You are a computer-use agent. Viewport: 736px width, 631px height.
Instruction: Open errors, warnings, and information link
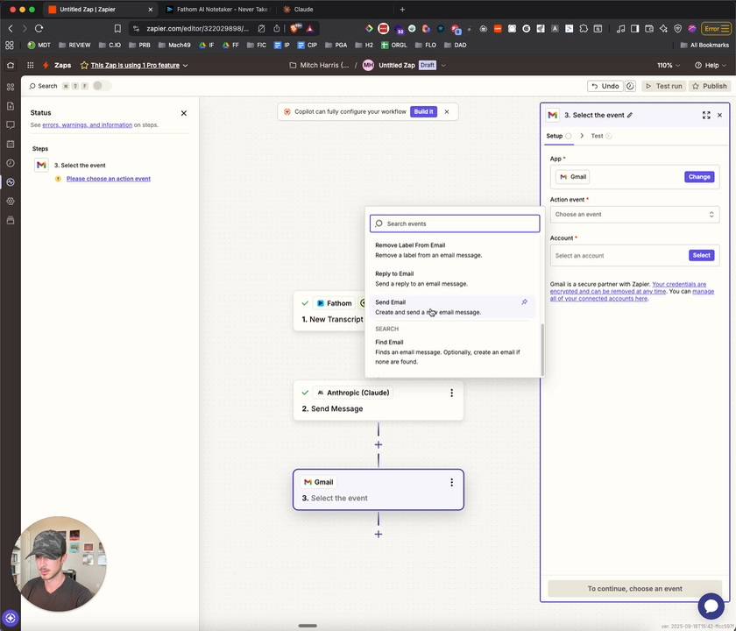coord(88,124)
